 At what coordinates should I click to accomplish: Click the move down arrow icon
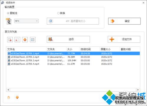(17, 97)
